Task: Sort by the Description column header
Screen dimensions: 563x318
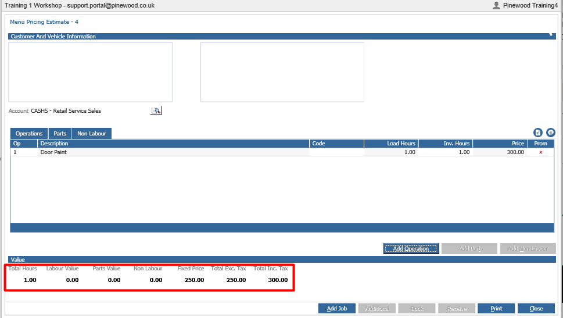Action: (173, 144)
